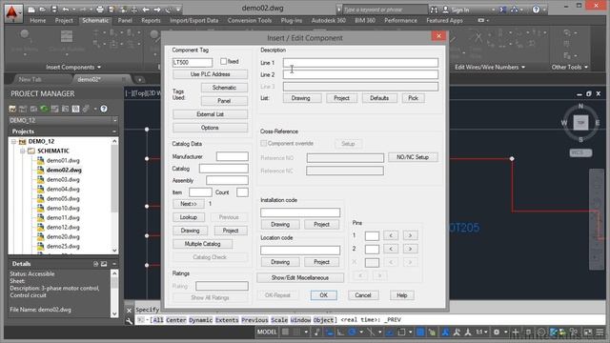610x343 pixels.
Task: Click first Project Manager toolbar icon, Open Project
Action: pyautogui.click(x=12, y=109)
